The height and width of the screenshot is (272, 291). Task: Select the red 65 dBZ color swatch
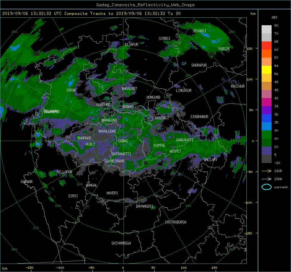click(x=266, y=45)
